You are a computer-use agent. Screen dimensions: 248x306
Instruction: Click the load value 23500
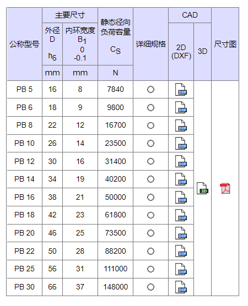[x=116, y=144]
